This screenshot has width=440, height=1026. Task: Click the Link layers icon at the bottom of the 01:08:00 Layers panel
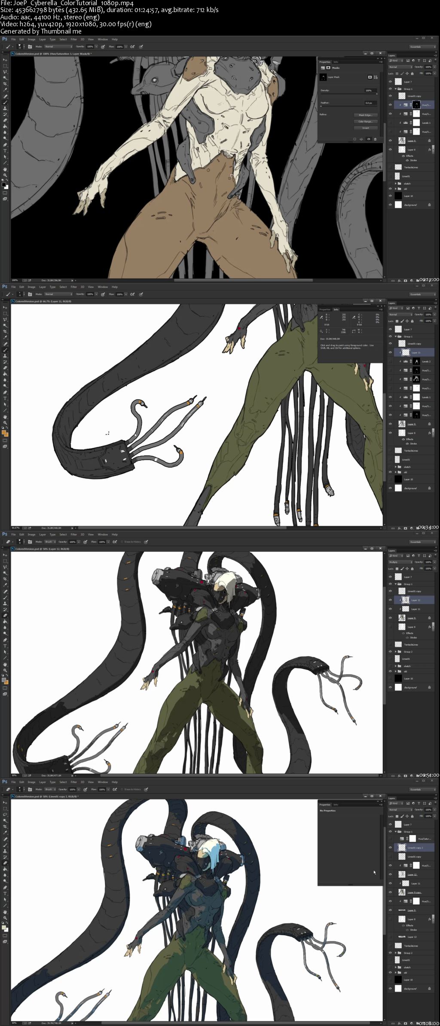pos(393,1023)
